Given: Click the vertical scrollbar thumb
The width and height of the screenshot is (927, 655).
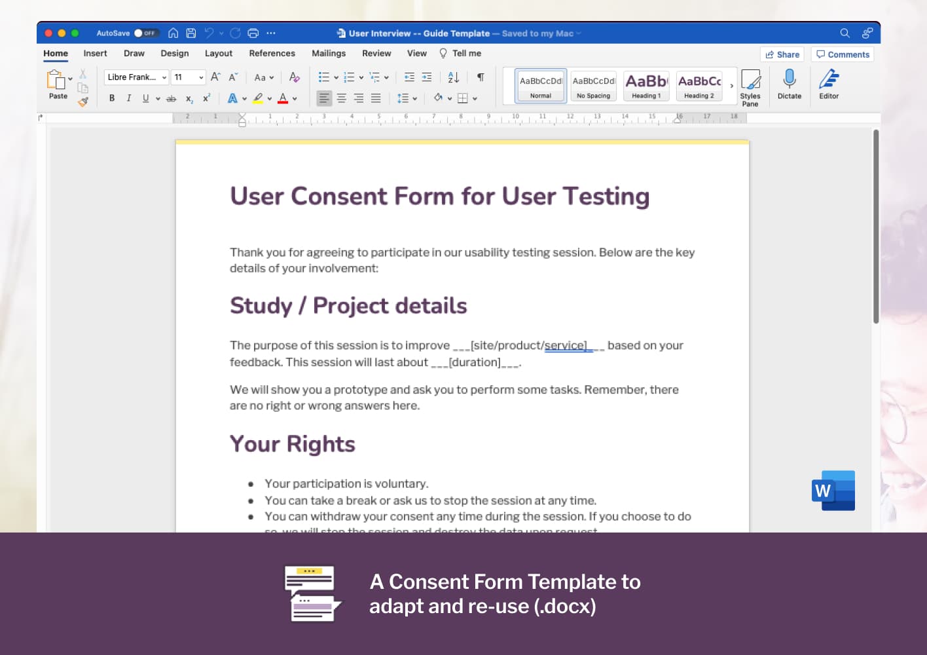Looking at the screenshot, I should click(x=876, y=226).
